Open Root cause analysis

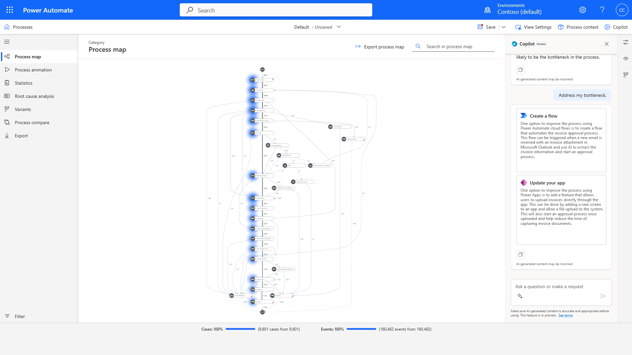(x=34, y=96)
